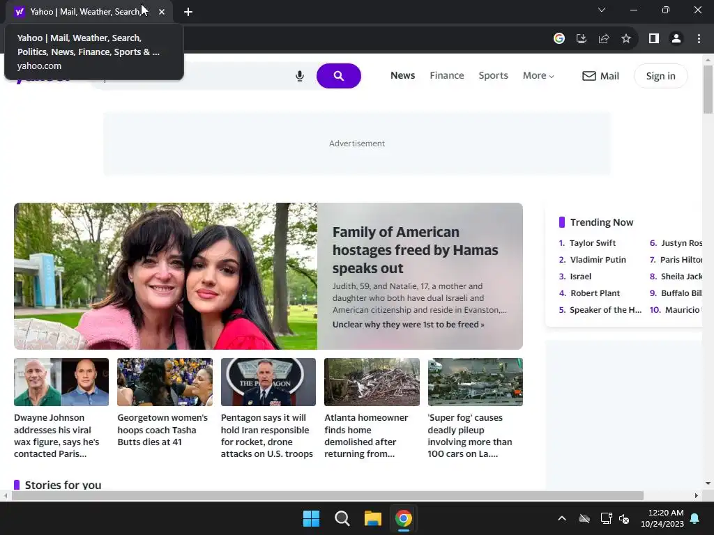Click the purple search magnifier button
The image size is (714, 535).
pos(338,76)
